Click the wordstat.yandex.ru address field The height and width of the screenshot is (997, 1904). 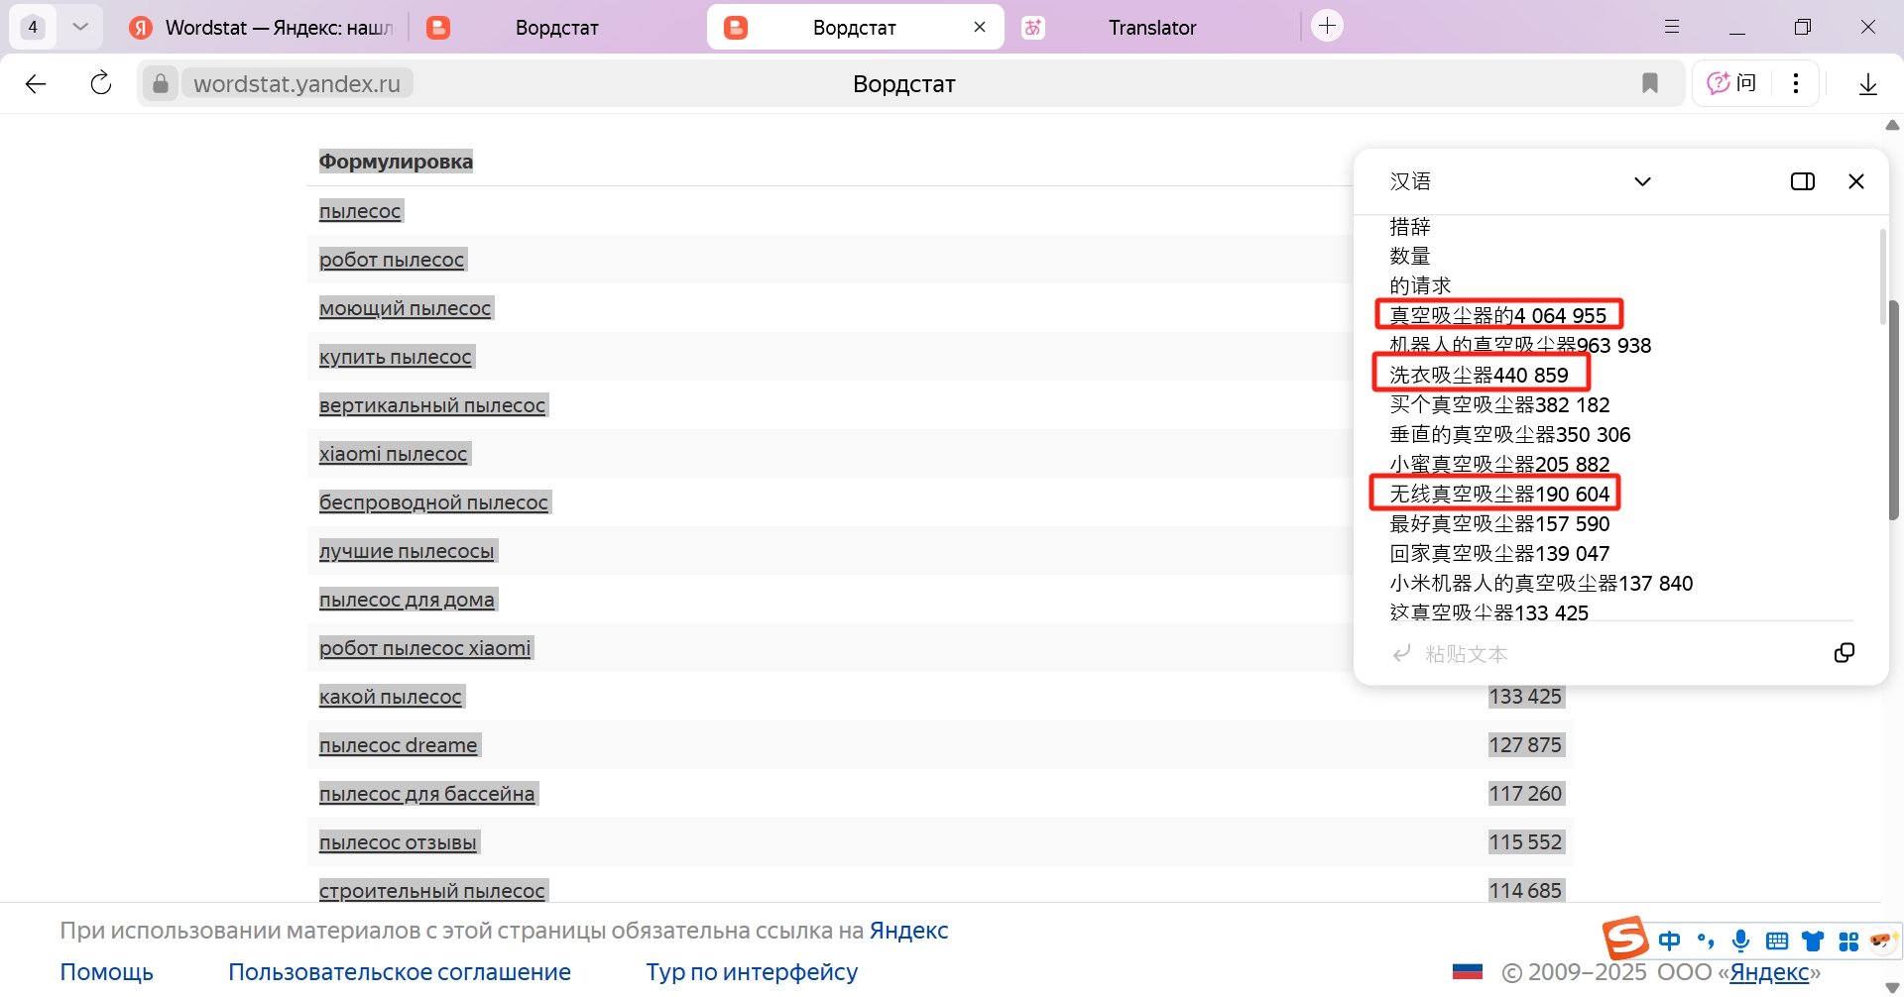[297, 83]
